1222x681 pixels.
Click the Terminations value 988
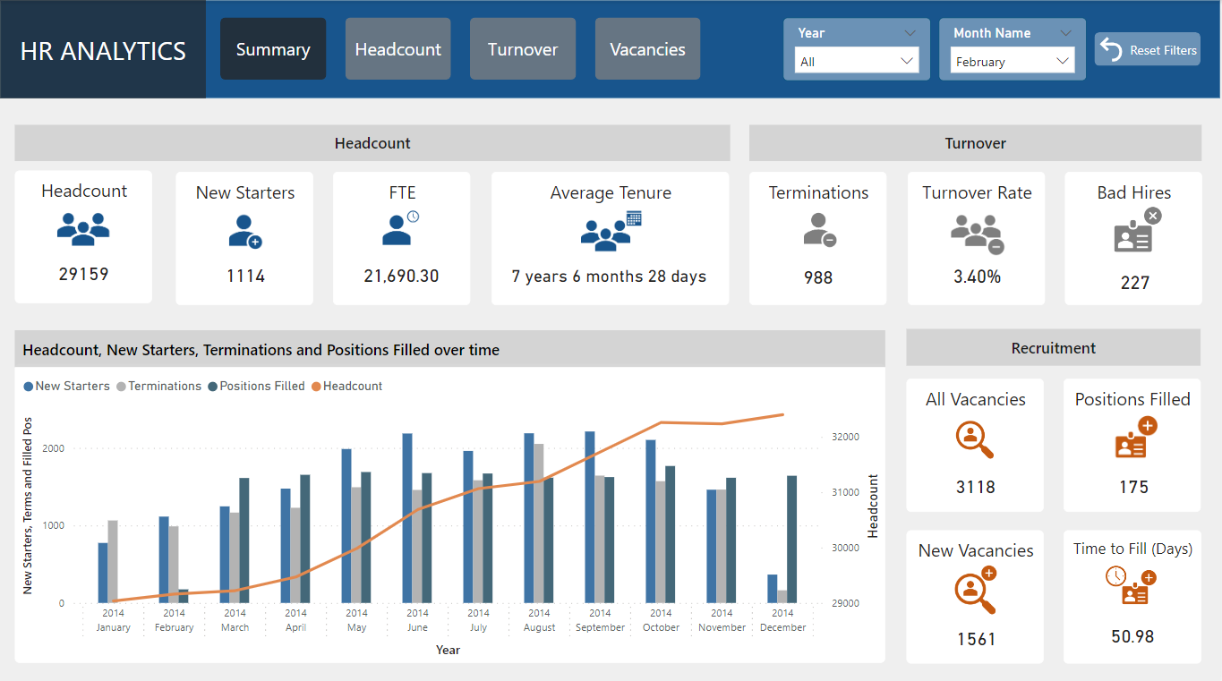[x=818, y=278]
